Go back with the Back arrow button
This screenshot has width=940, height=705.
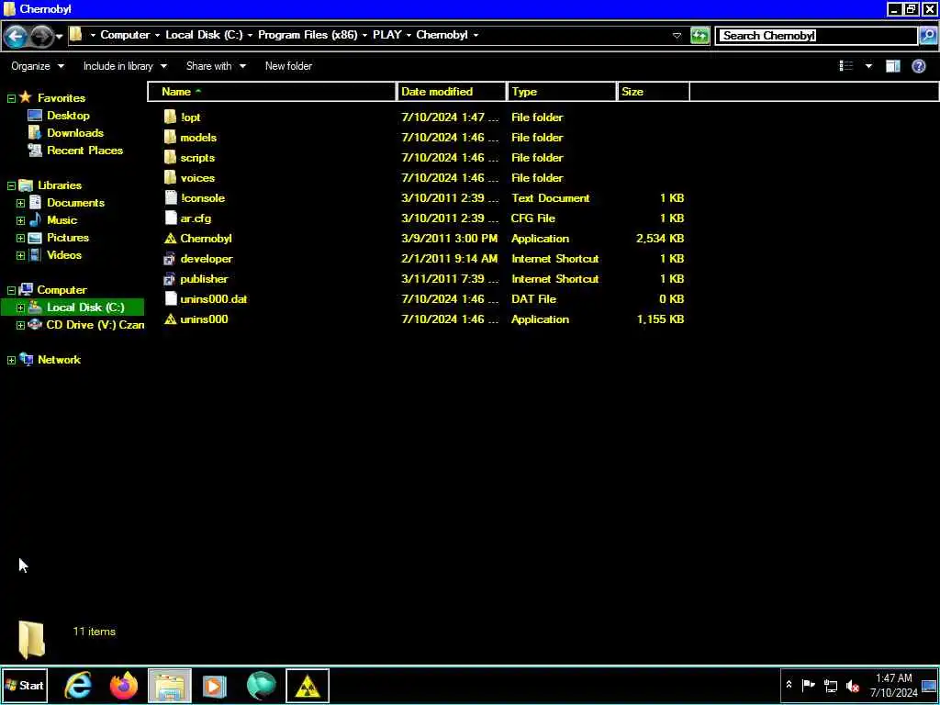[x=16, y=36]
